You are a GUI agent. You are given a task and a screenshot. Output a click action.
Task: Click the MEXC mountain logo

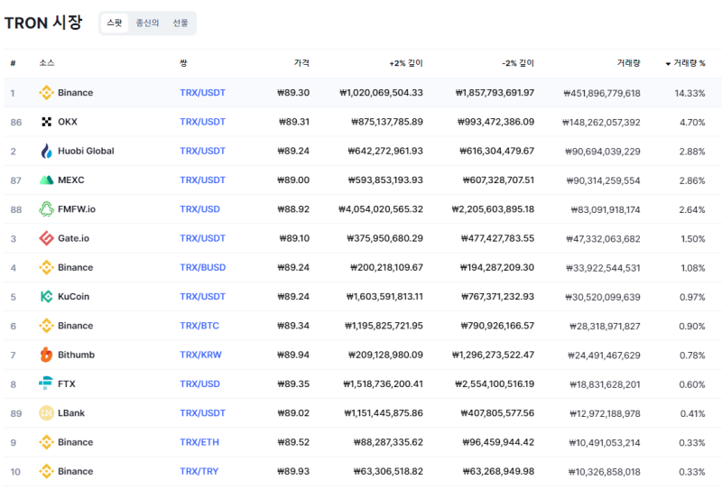point(47,180)
